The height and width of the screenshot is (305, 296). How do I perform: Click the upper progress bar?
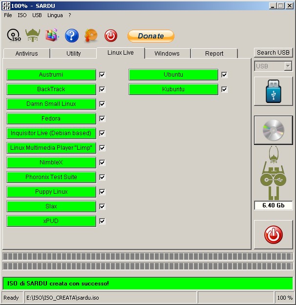coord(148,256)
